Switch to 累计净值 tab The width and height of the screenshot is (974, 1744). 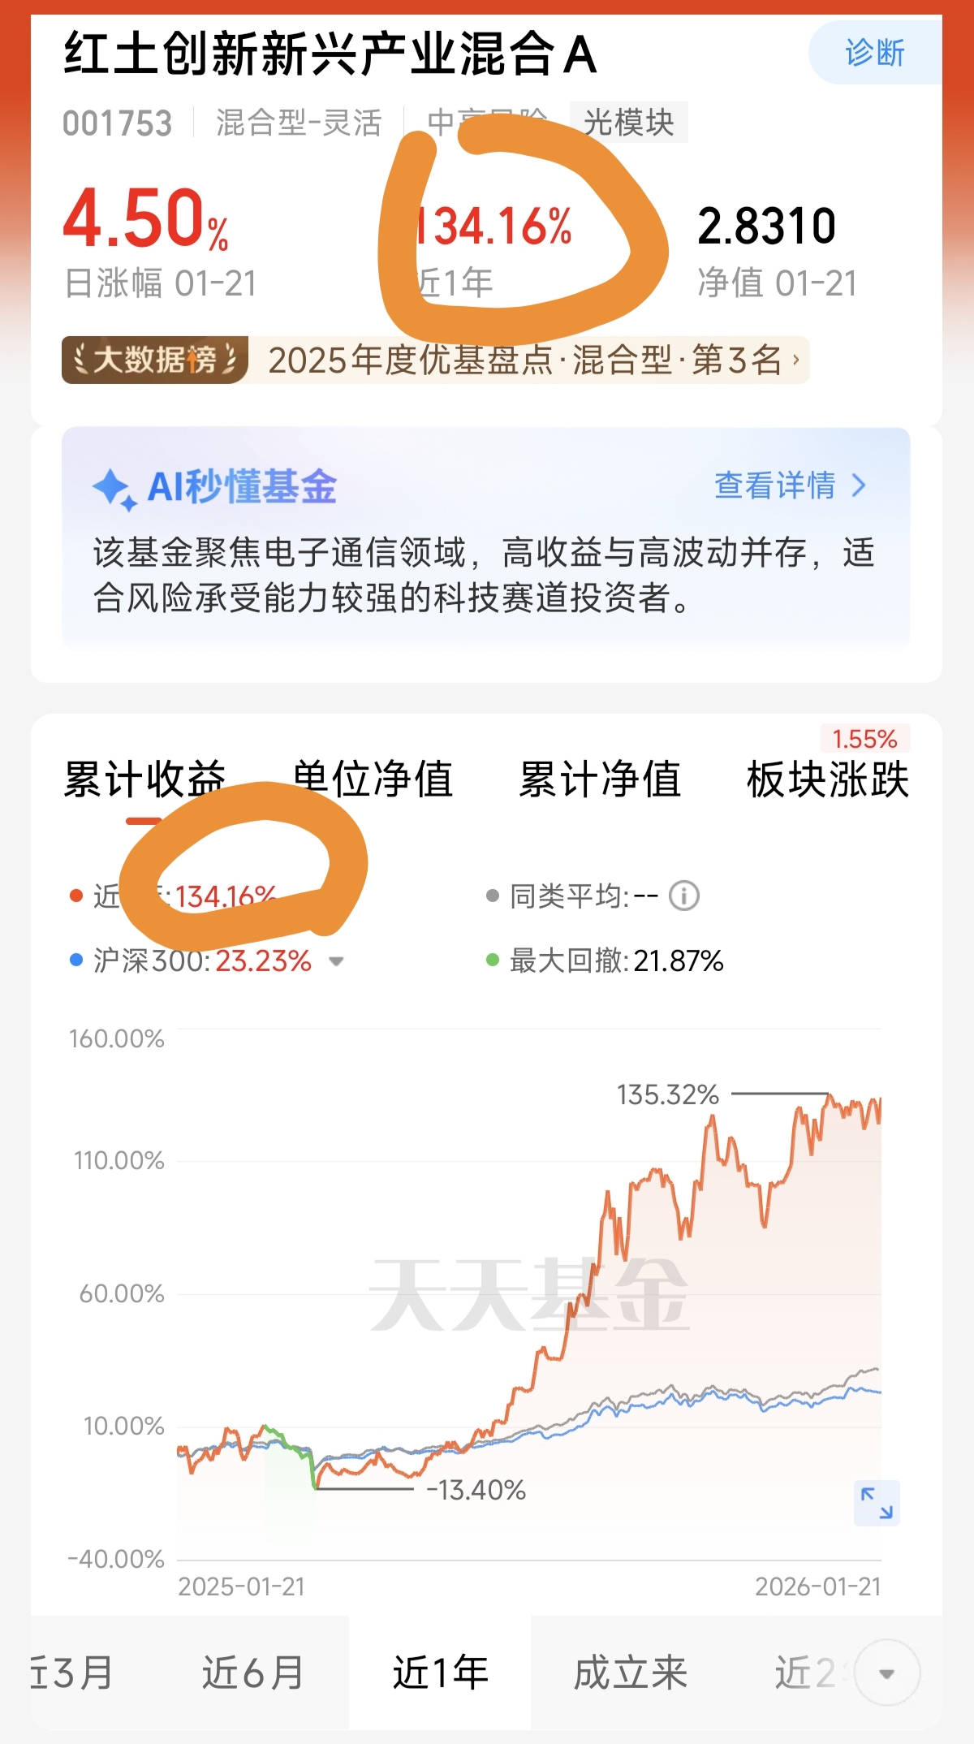[600, 779]
